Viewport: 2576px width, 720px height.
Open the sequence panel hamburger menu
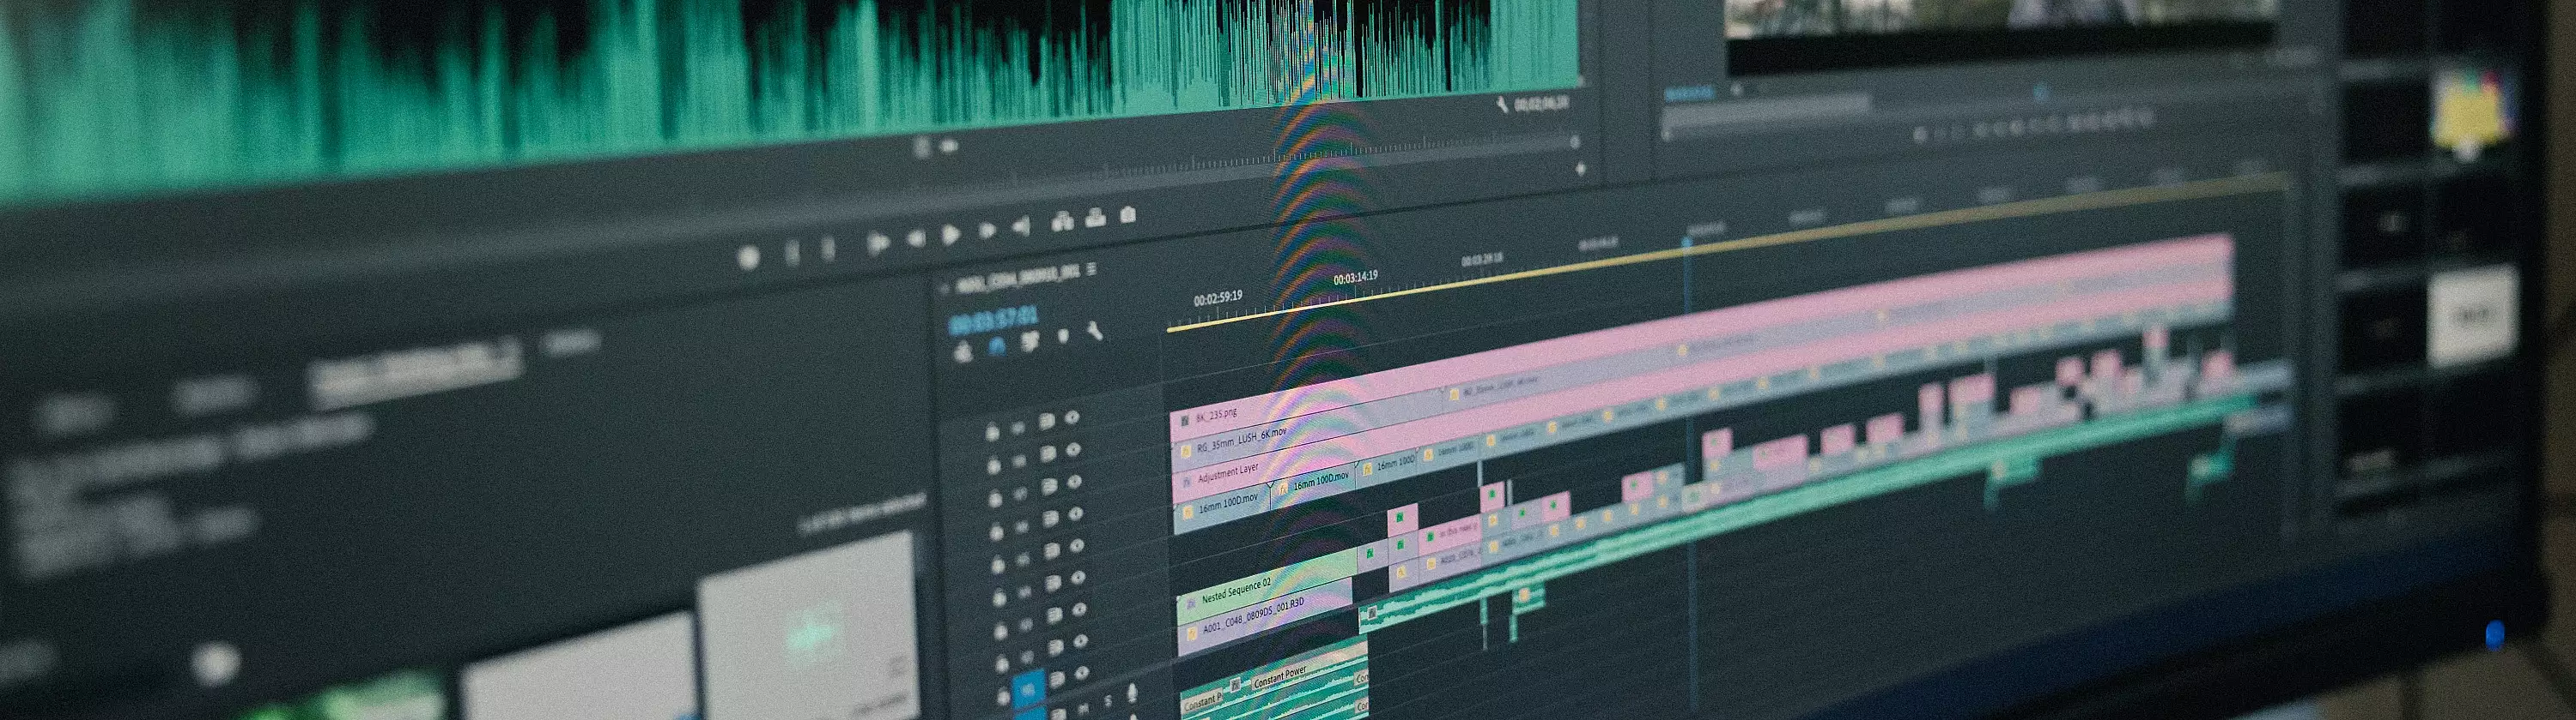[x=1091, y=270]
